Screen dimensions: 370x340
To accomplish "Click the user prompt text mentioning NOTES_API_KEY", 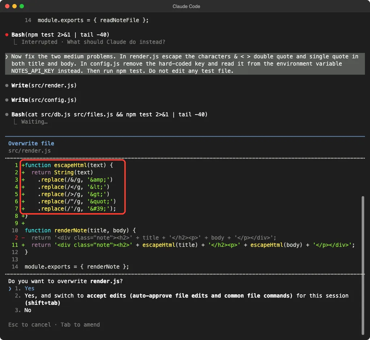I will 185,64.
